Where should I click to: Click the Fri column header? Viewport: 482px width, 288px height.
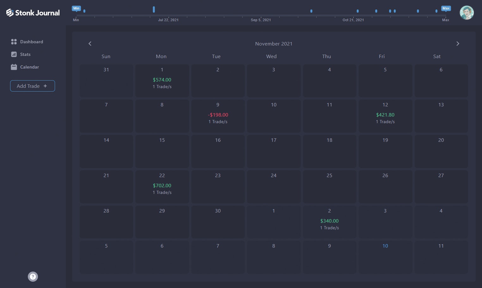click(382, 57)
